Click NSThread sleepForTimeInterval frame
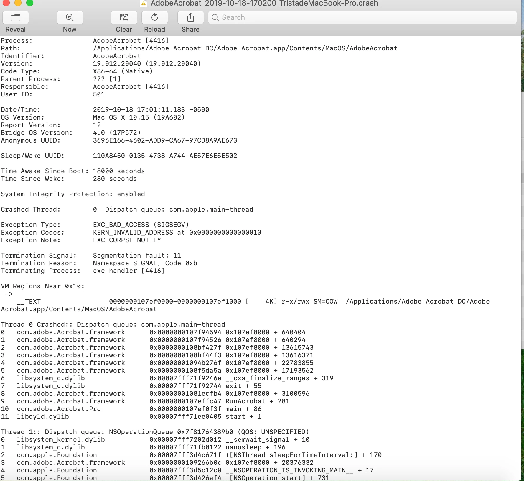Viewport: 524px width, 481px height. (304, 455)
